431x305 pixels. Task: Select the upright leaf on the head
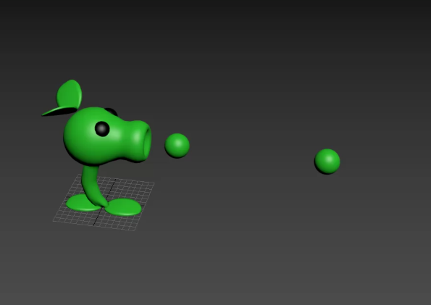click(x=70, y=94)
